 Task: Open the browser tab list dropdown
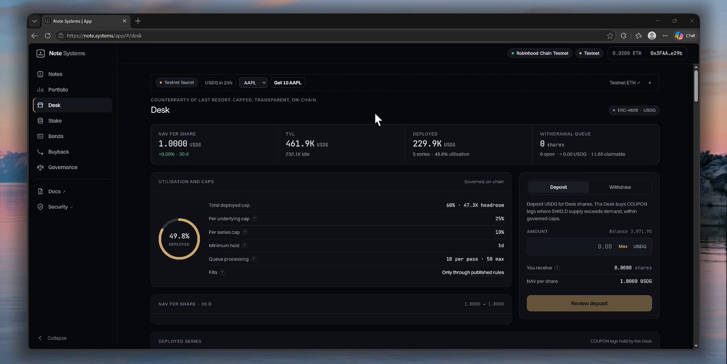[35, 21]
